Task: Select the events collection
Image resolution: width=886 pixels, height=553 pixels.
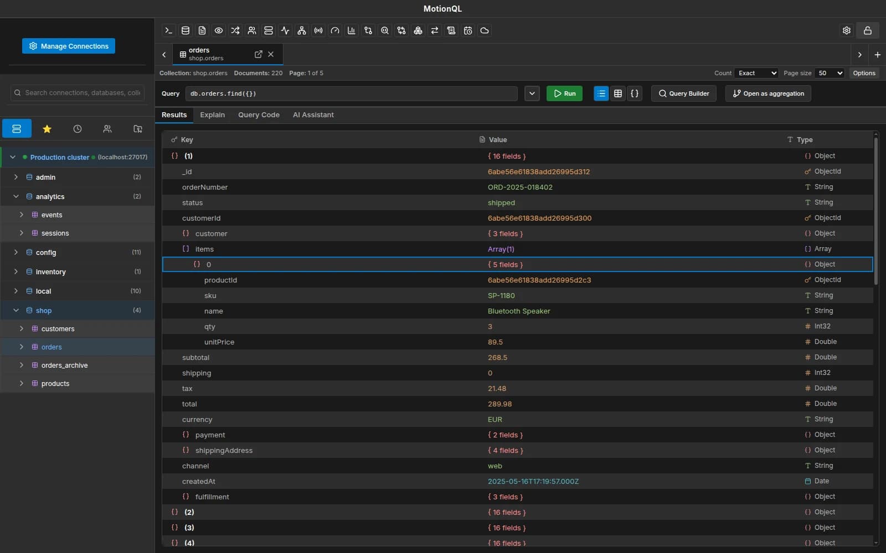Action: pos(78,215)
